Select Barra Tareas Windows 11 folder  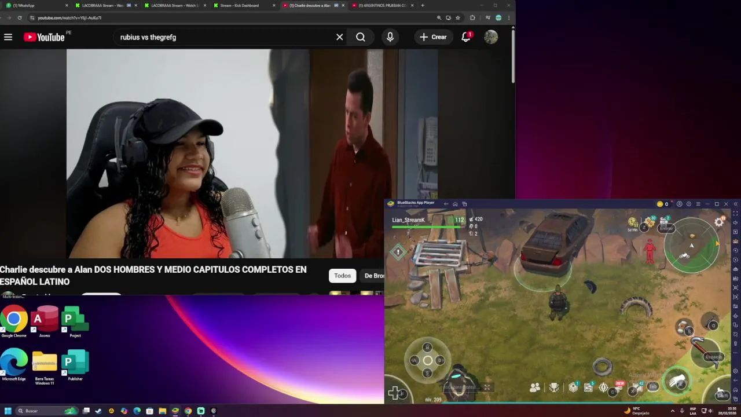45,368
